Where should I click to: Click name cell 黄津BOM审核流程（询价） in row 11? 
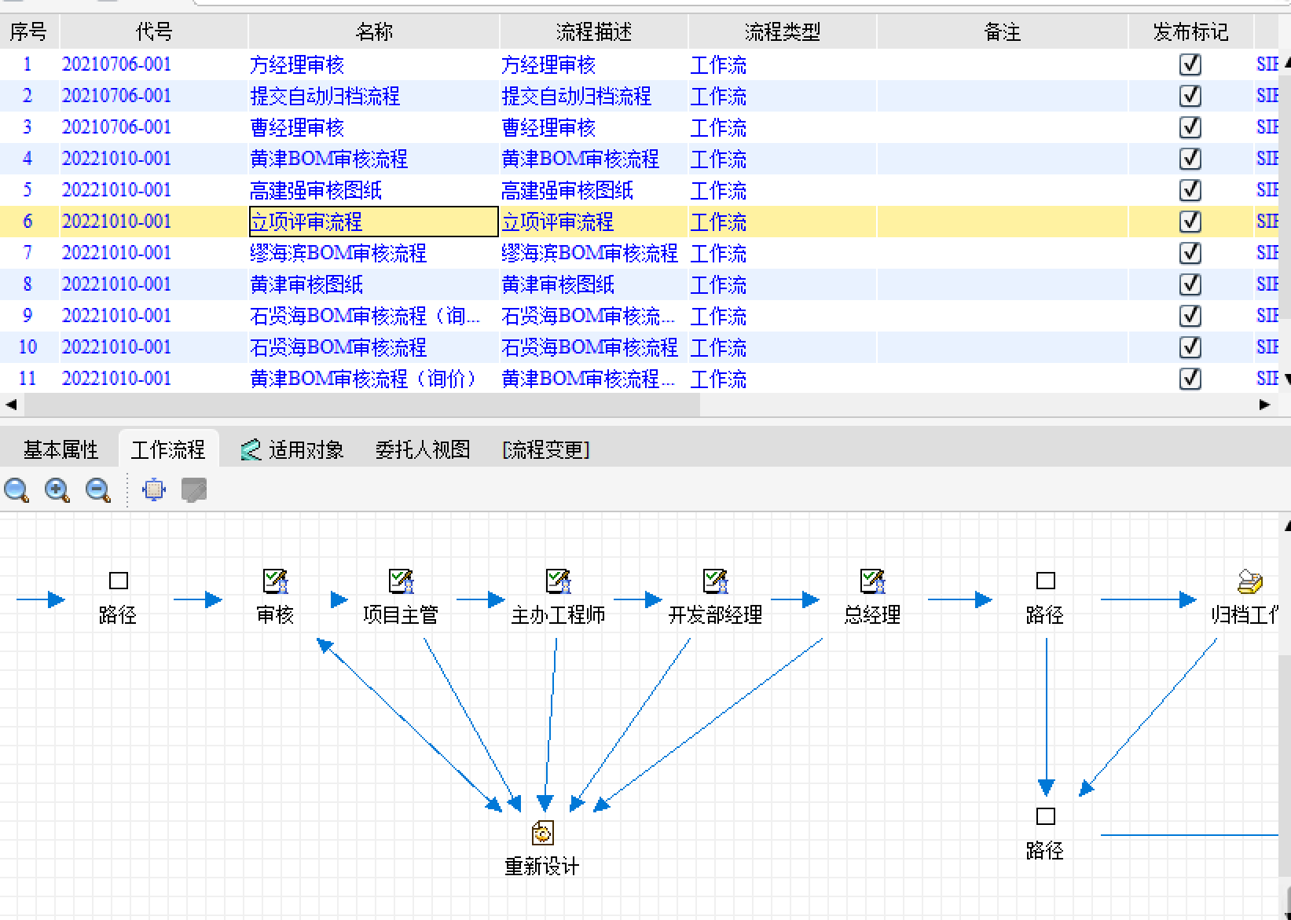[x=374, y=379]
